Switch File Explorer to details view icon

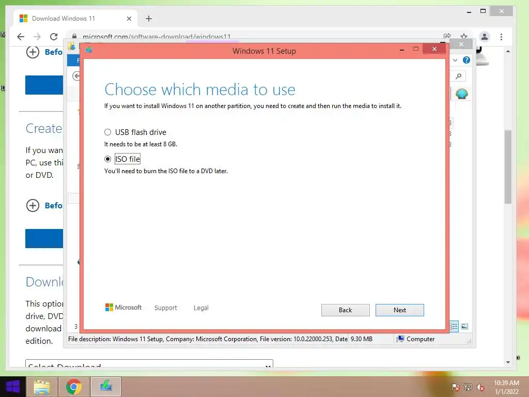pos(454,326)
